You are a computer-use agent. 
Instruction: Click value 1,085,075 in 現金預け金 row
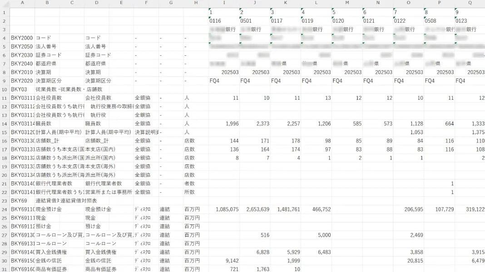227,209
